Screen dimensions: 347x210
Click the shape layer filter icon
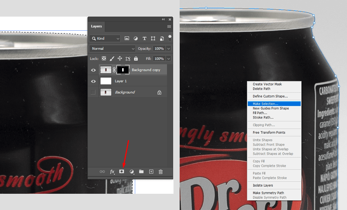[x=153, y=38]
